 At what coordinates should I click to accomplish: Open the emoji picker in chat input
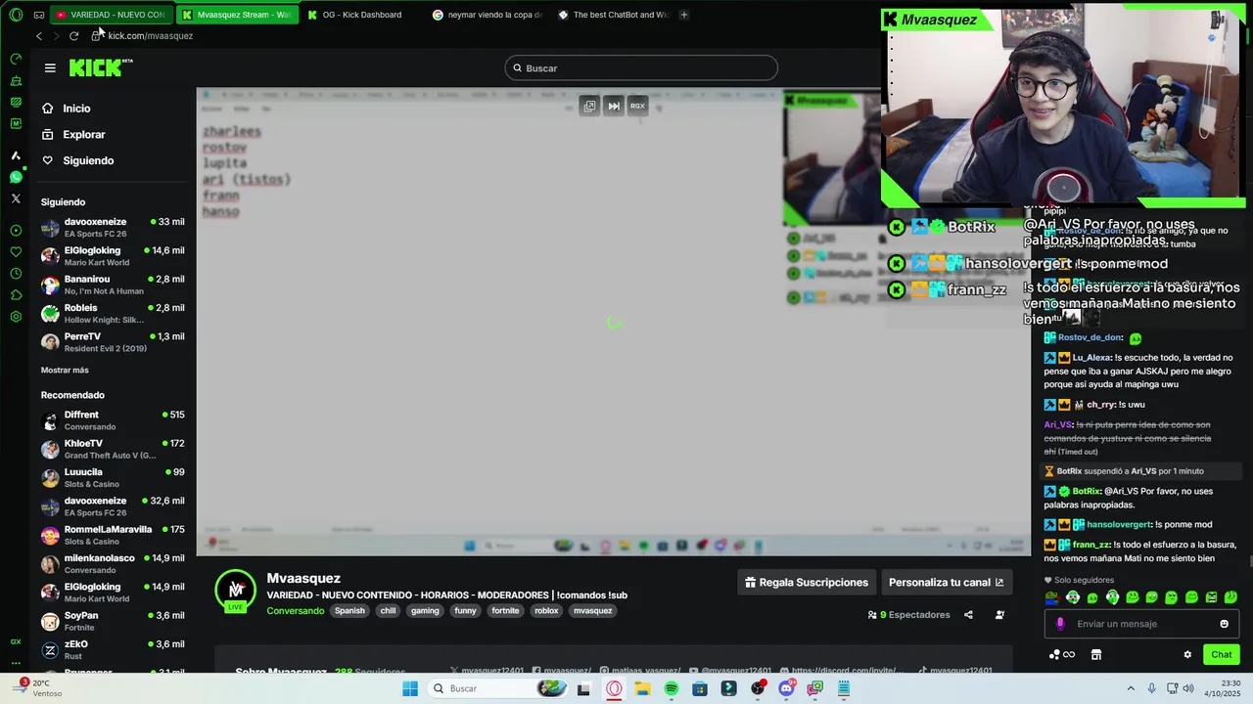click(x=1224, y=624)
